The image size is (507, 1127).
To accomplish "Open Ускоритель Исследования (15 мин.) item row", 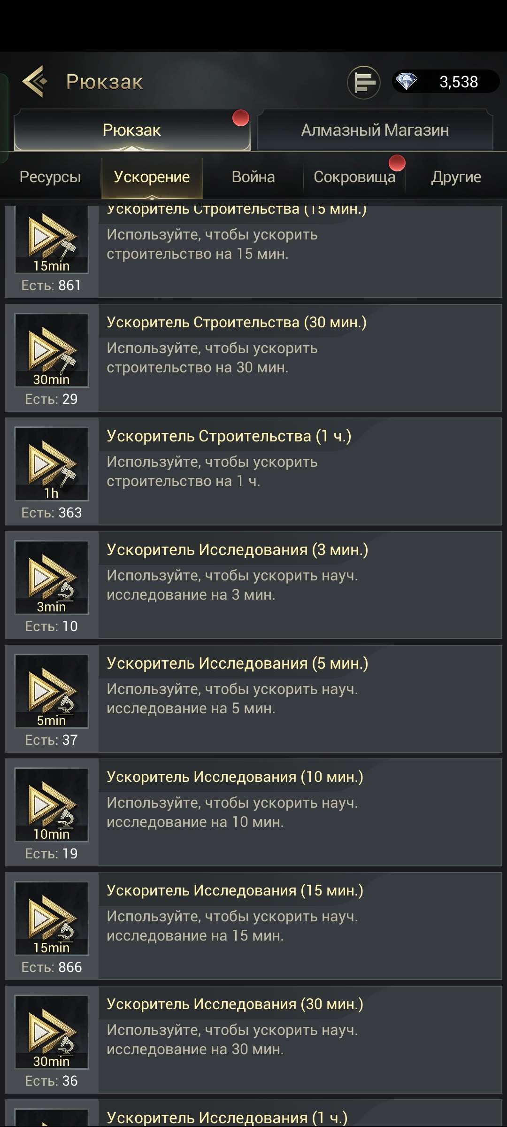I will coord(253,926).
